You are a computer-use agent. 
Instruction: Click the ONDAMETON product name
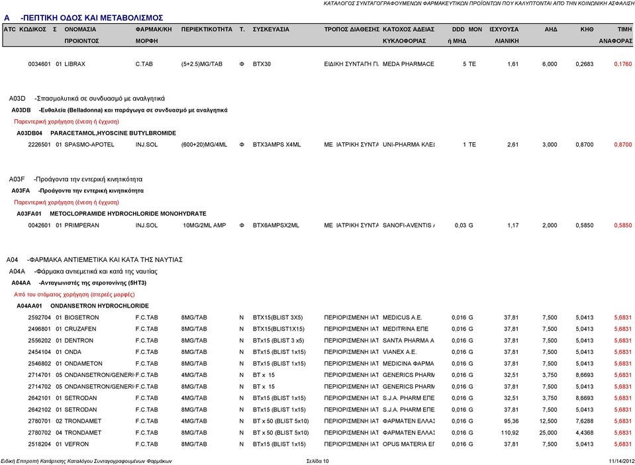point(83,364)
